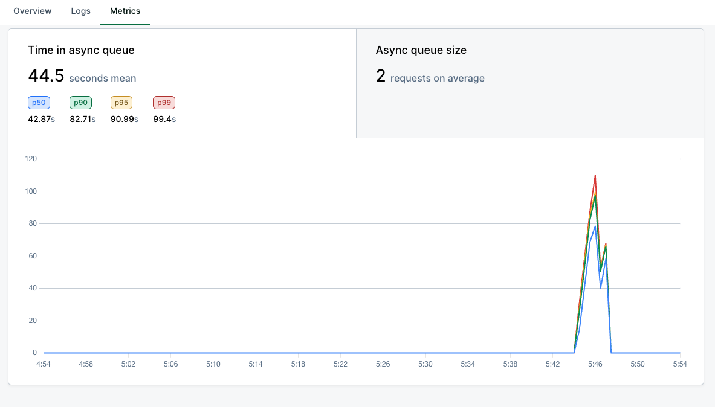Click the 2 requests on average value
715x407 pixels.
point(430,76)
